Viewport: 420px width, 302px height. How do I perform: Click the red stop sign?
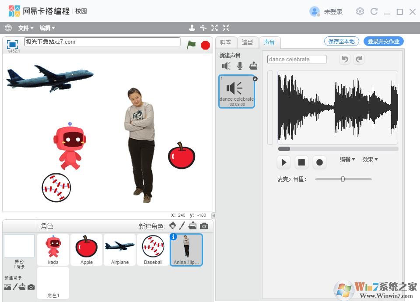click(205, 44)
